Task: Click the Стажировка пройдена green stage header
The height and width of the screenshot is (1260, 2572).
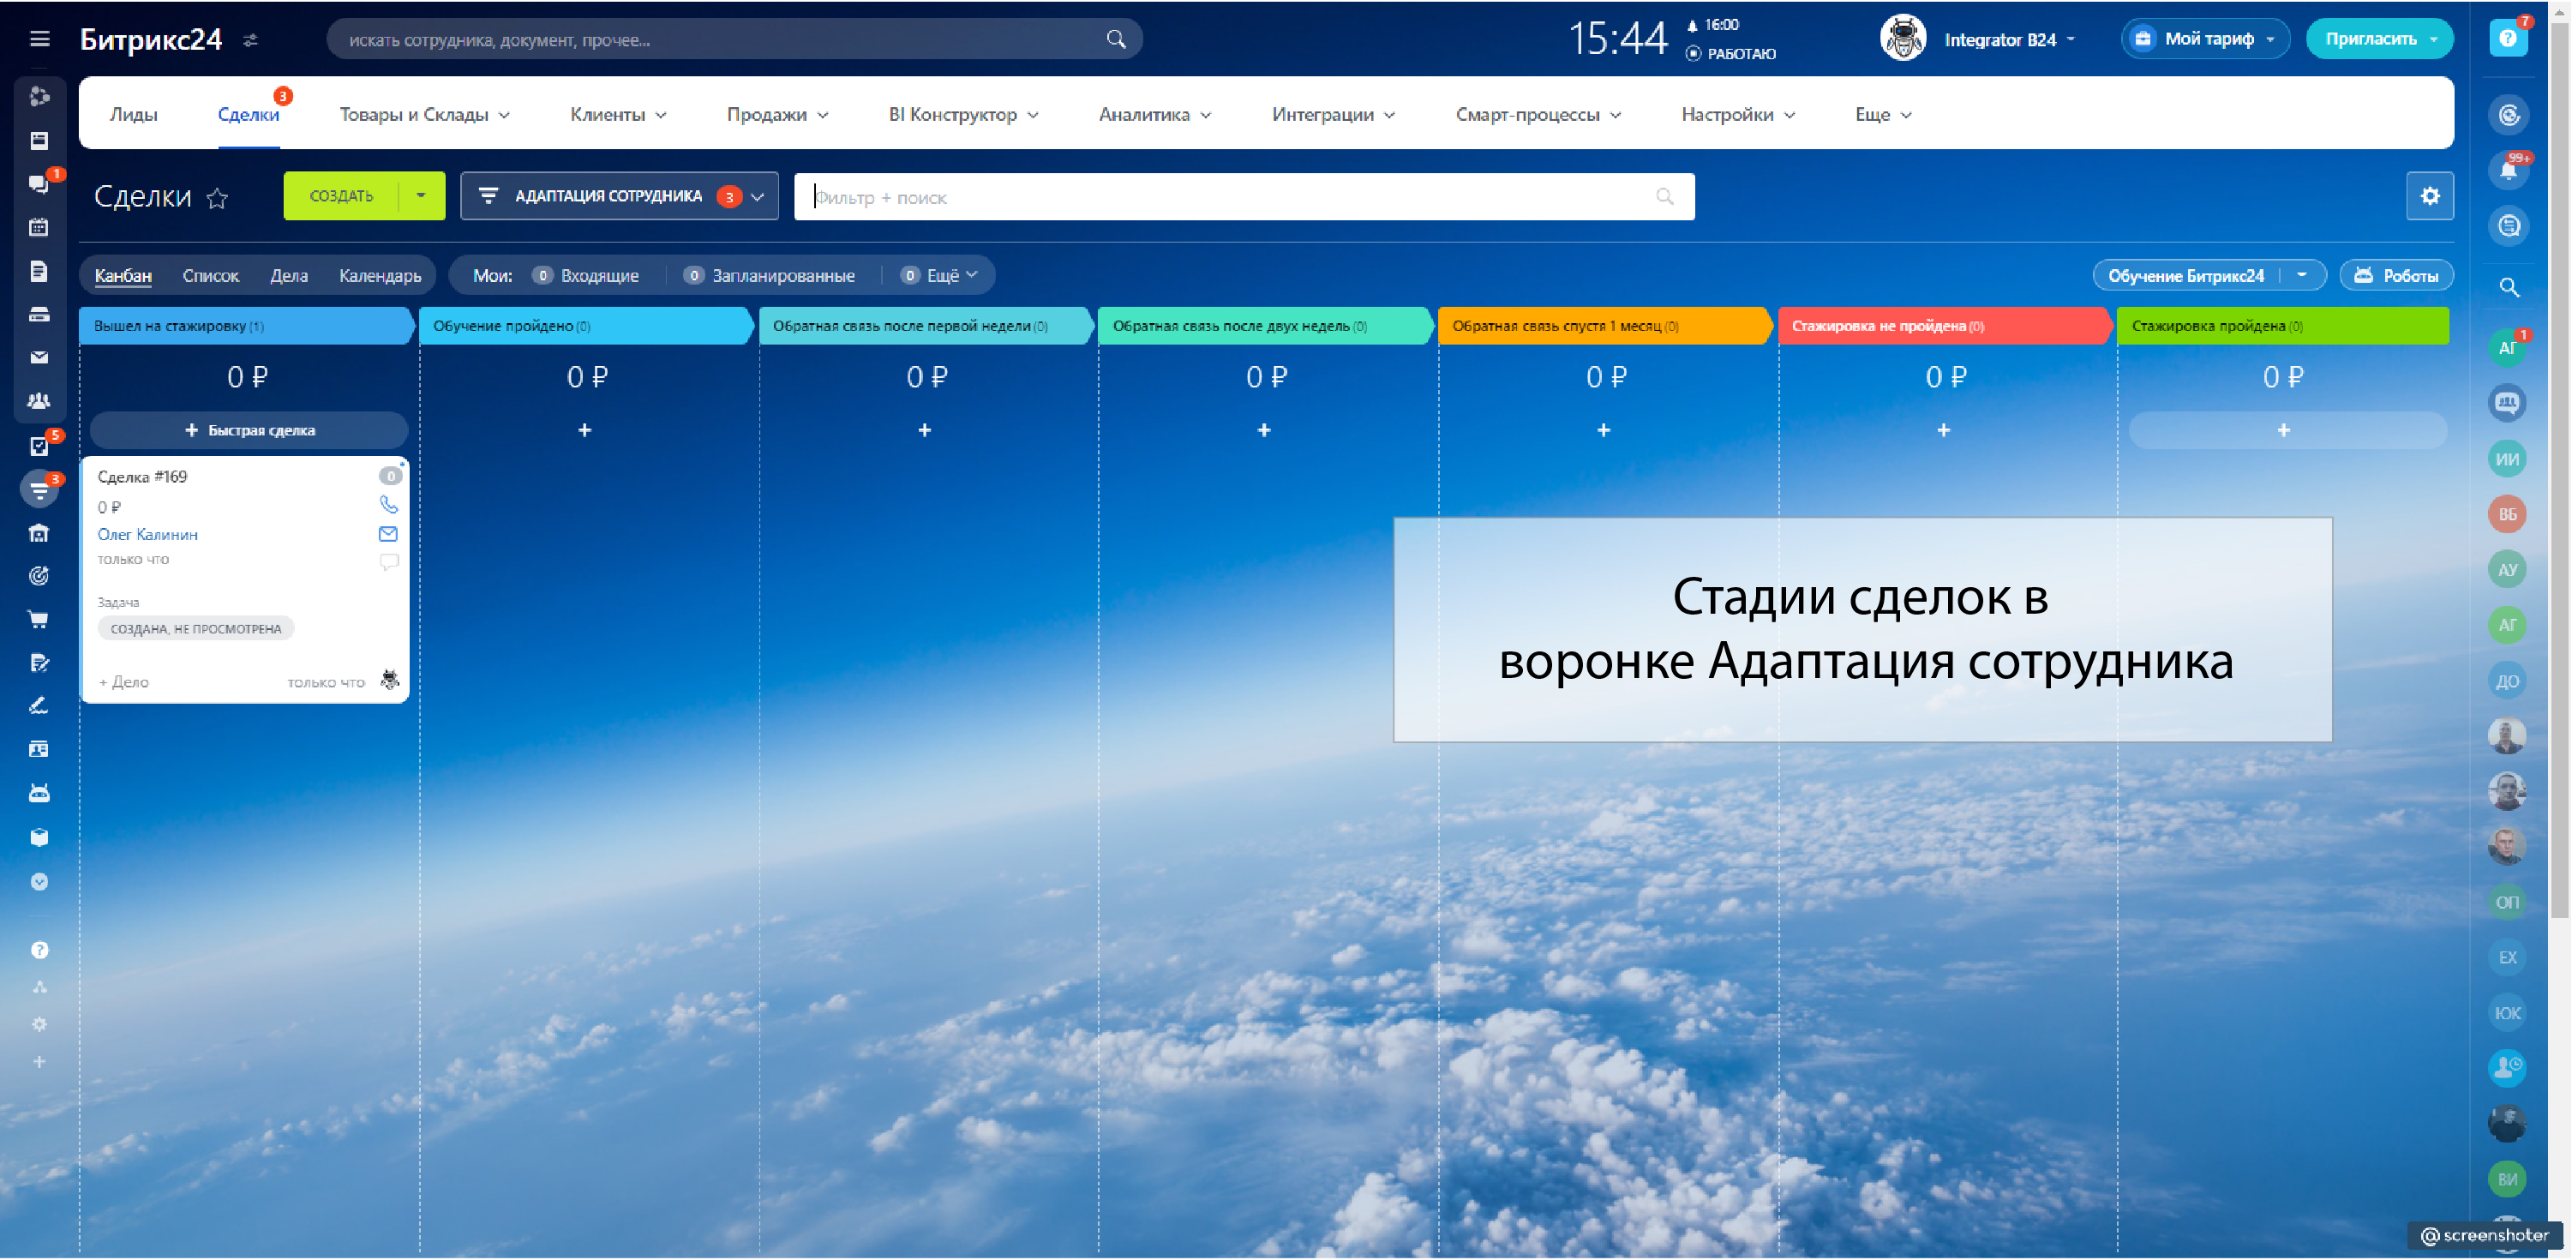Action: point(2281,327)
